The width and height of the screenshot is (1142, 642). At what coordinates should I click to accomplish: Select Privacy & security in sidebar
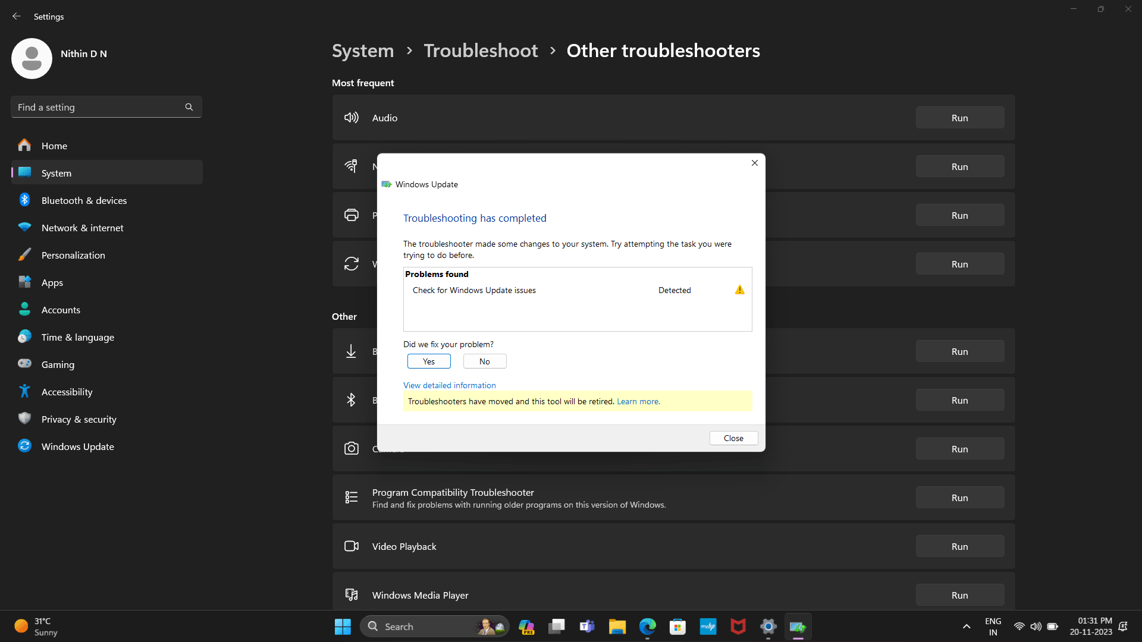pyautogui.click(x=79, y=419)
